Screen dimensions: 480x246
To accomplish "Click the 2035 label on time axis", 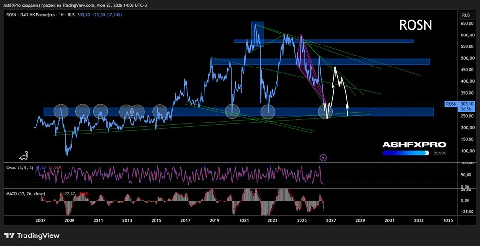I will pos(447,220).
